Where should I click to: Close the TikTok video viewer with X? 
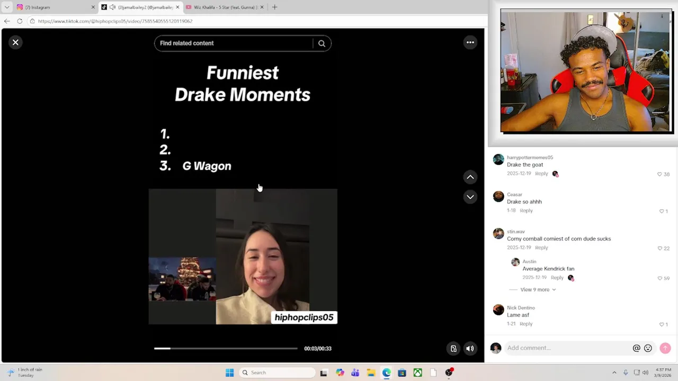15,42
